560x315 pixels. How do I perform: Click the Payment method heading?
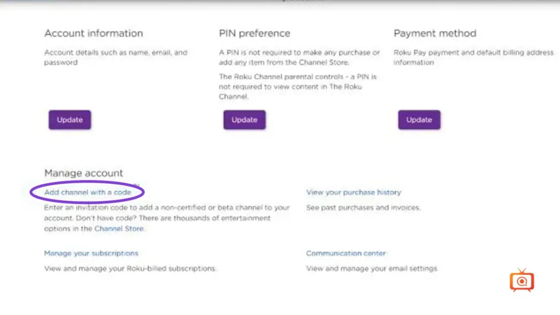[x=435, y=33]
